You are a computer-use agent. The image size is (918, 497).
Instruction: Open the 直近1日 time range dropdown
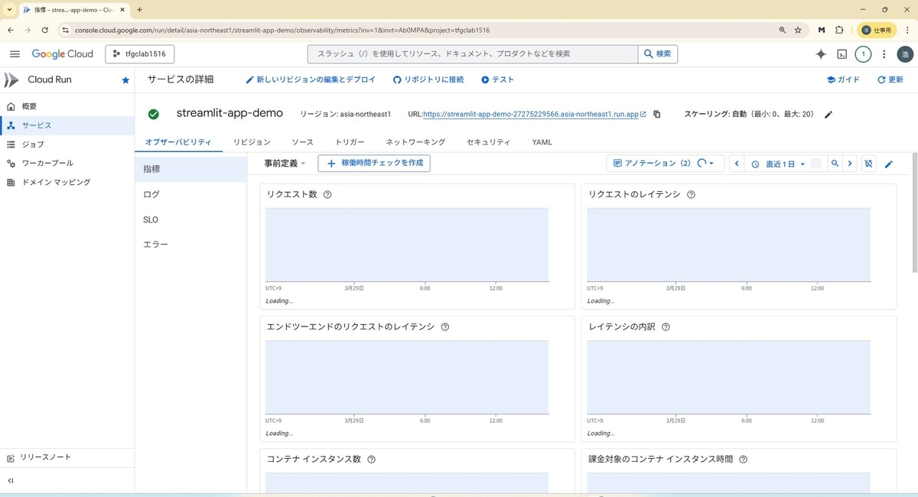point(778,164)
